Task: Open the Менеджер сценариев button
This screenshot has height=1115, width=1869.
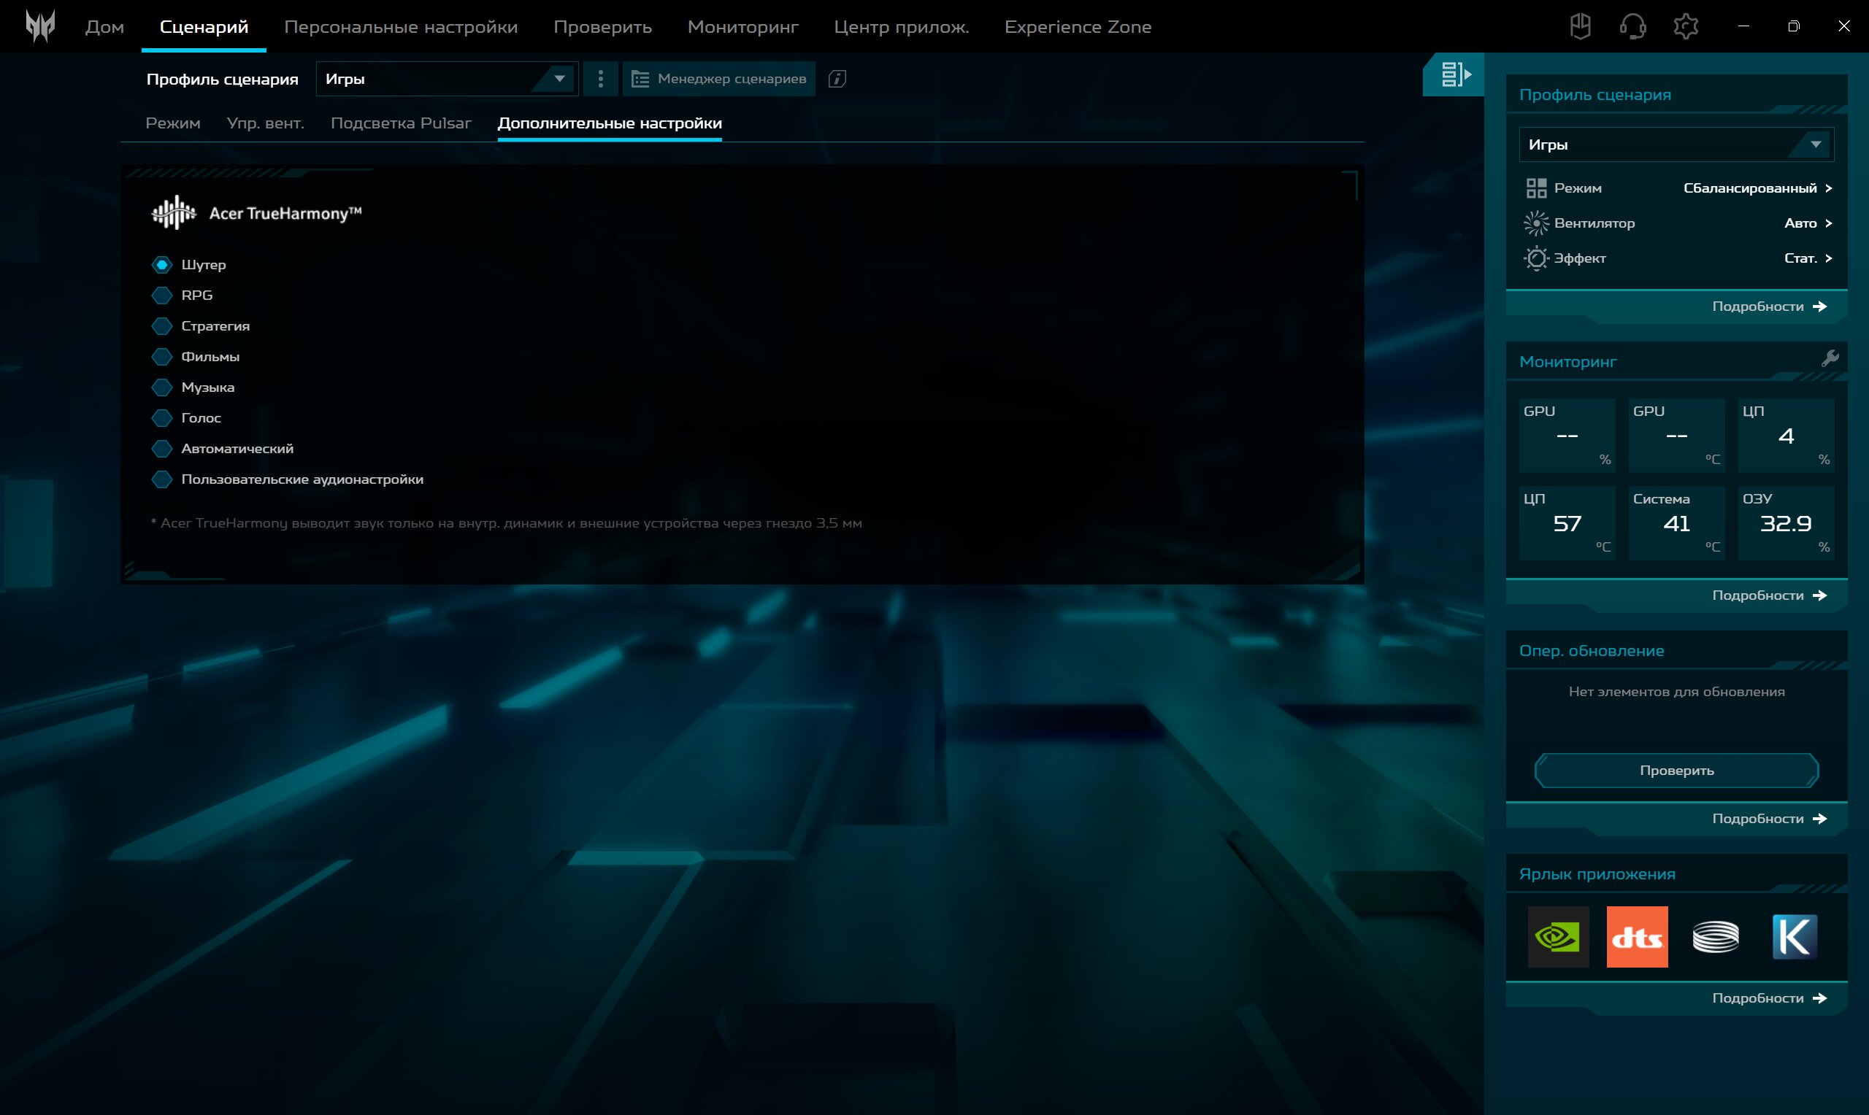Action: (718, 79)
